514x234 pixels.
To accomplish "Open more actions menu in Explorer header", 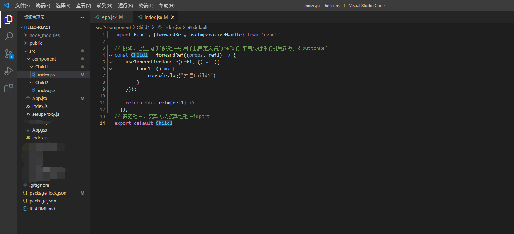I will tap(82, 17).
